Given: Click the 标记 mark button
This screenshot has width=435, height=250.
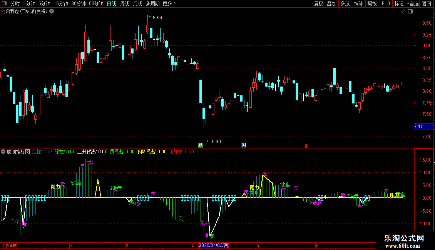Looking at the screenshot, I should 399,3.
